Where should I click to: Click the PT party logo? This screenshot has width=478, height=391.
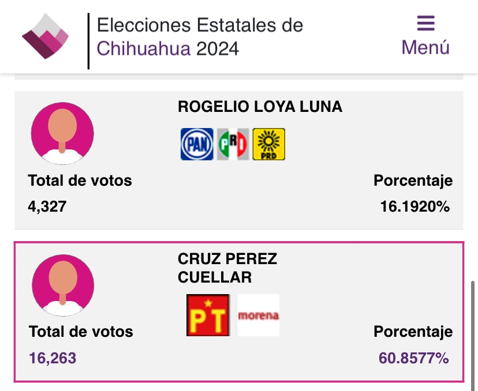[x=208, y=315]
